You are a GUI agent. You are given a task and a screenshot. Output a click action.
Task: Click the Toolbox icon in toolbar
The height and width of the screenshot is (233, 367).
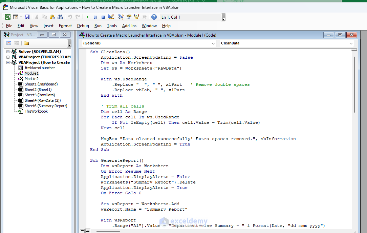click(145, 17)
